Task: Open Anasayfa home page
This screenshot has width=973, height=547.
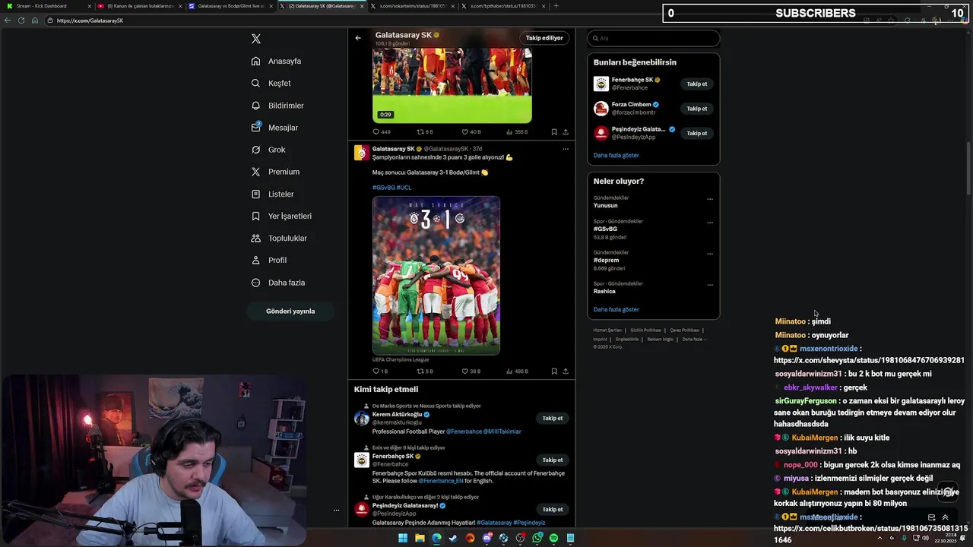Action: 276,61
